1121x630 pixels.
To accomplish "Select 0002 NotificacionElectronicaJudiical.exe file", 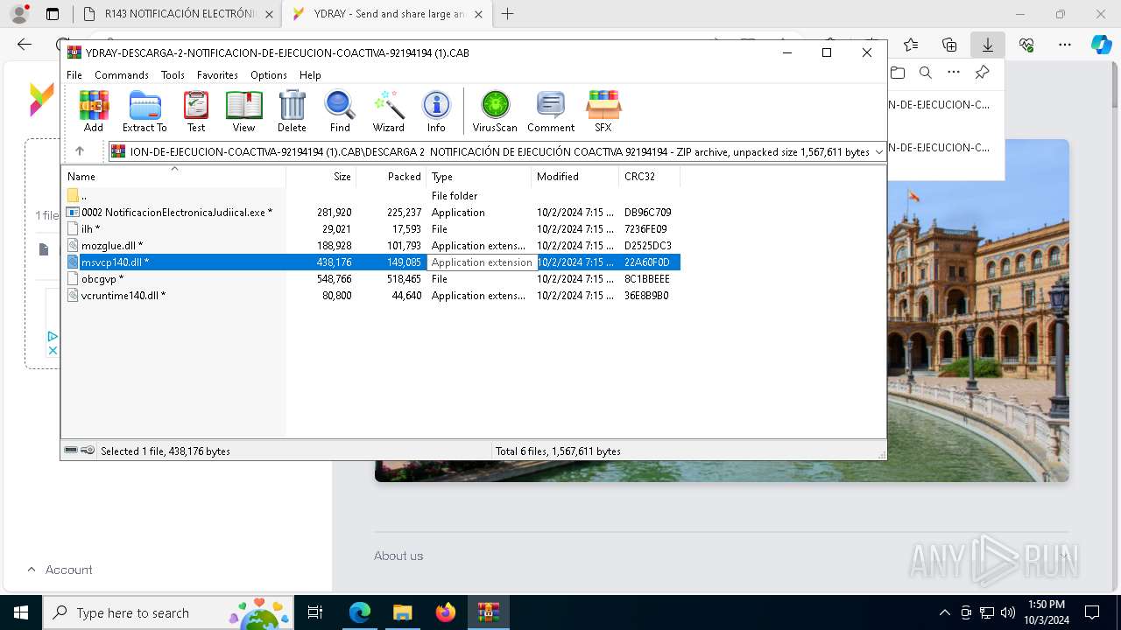I will pyautogui.click(x=371, y=213).
